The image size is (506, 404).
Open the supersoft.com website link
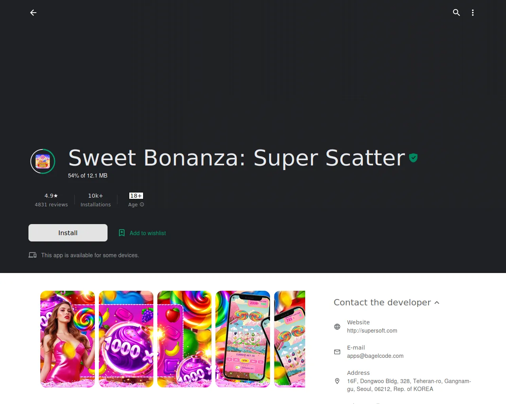pyautogui.click(x=372, y=331)
